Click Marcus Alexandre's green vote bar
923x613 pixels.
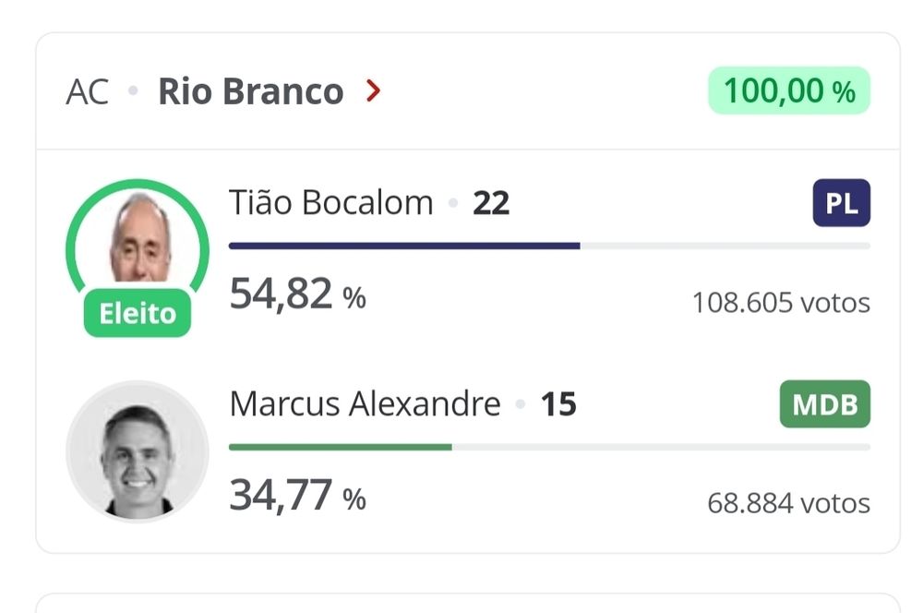[341, 448]
